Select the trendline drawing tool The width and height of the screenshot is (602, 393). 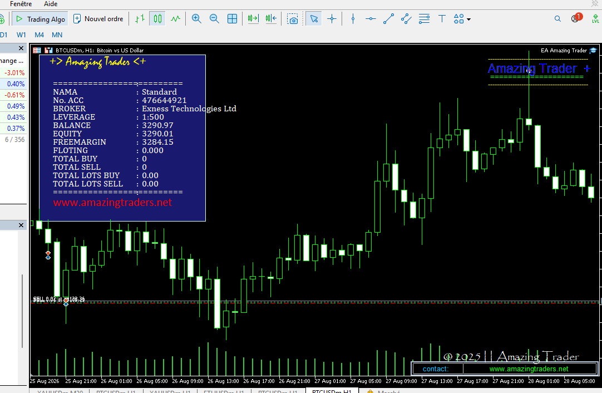388,19
